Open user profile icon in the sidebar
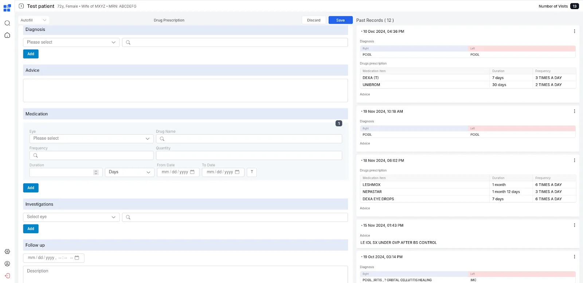 coord(7,264)
